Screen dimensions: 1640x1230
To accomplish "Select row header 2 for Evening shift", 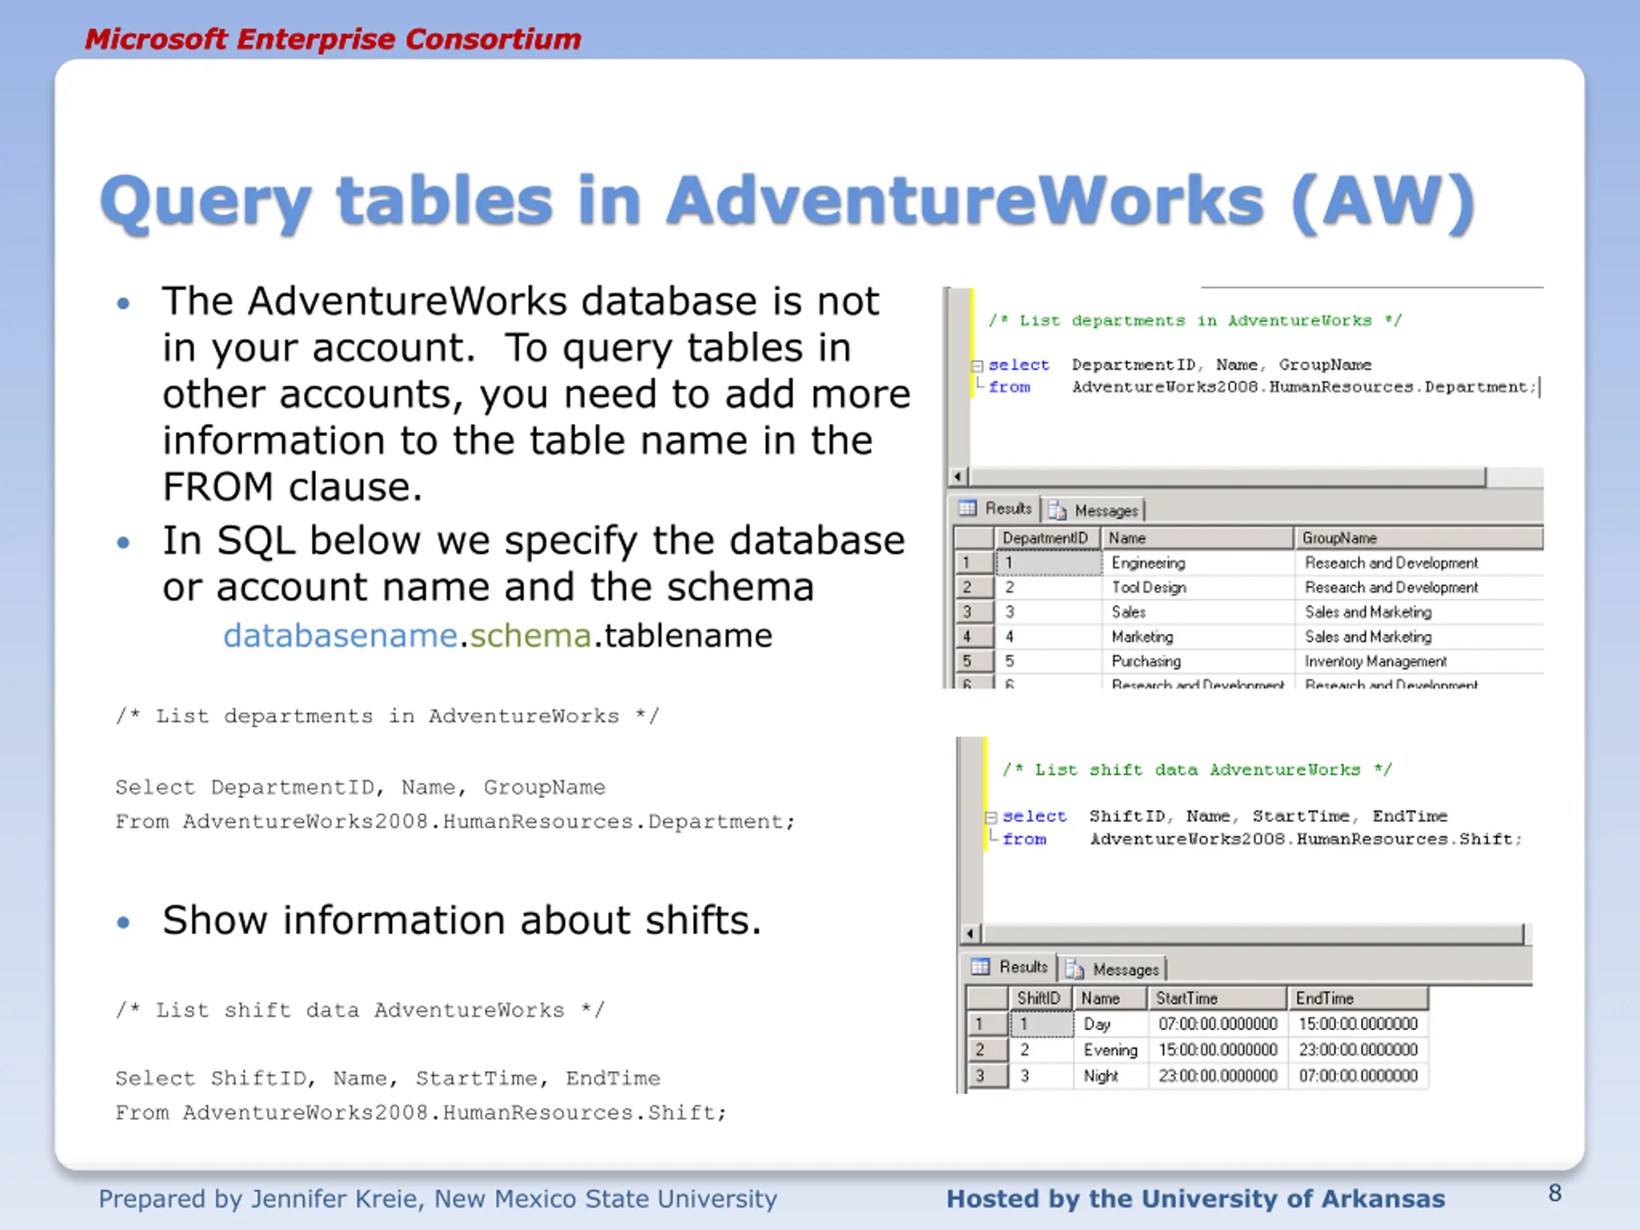I will tap(988, 1050).
